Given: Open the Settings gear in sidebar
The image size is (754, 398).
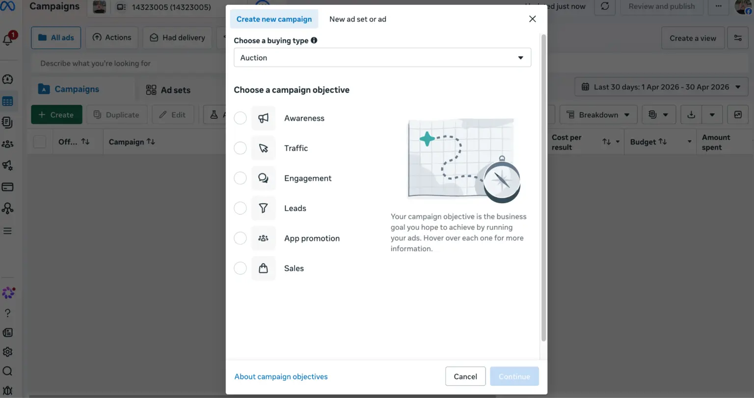Looking at the screenshot, I should pos(7,352).
